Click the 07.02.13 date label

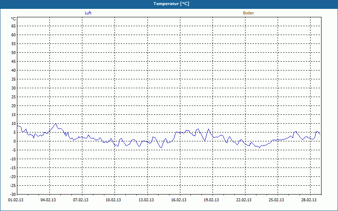point(81,200)
